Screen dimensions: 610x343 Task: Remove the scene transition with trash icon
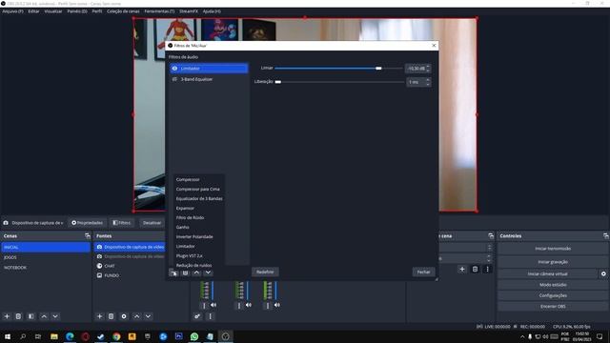click(475, 269)
